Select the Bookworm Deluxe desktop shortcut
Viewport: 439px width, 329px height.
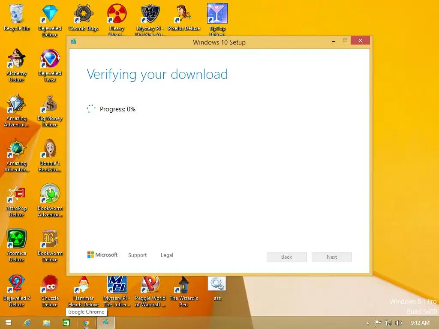point(50,245)
